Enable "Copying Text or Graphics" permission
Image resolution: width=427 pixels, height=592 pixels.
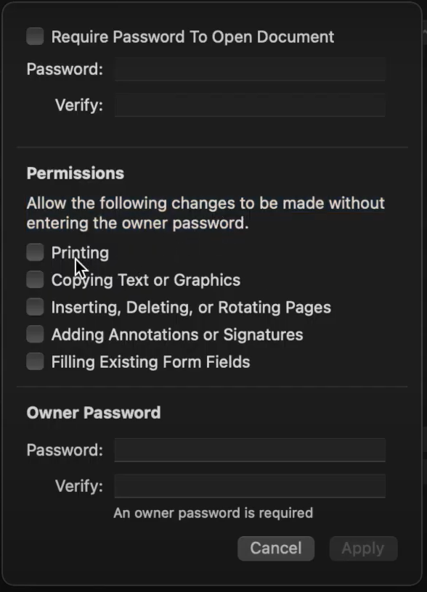pos(34,279)
